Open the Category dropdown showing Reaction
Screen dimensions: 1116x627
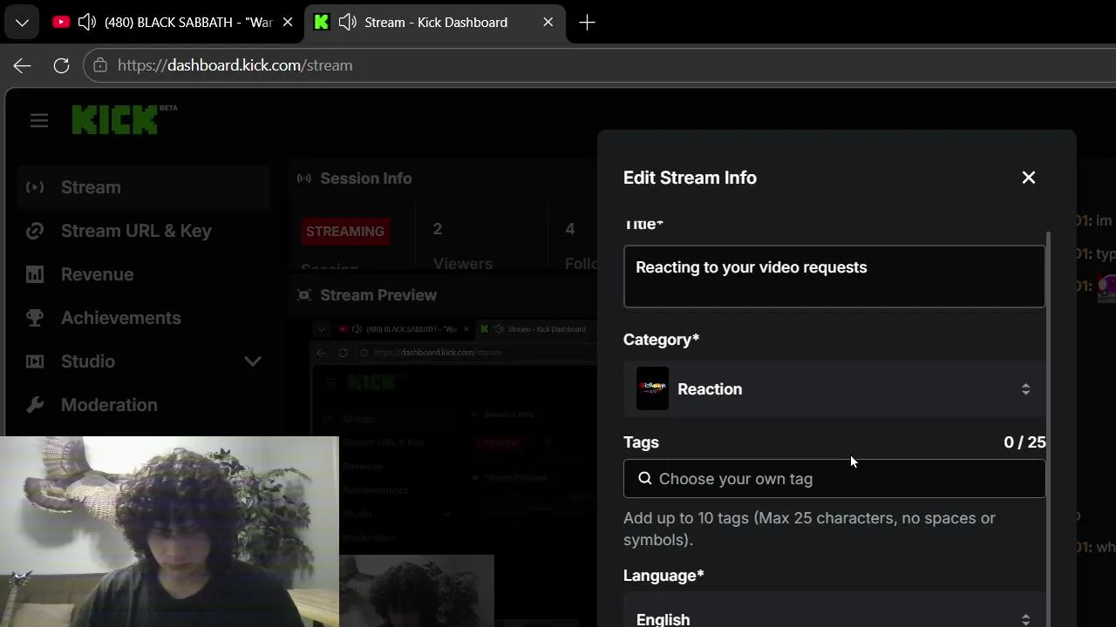point(834,389)
